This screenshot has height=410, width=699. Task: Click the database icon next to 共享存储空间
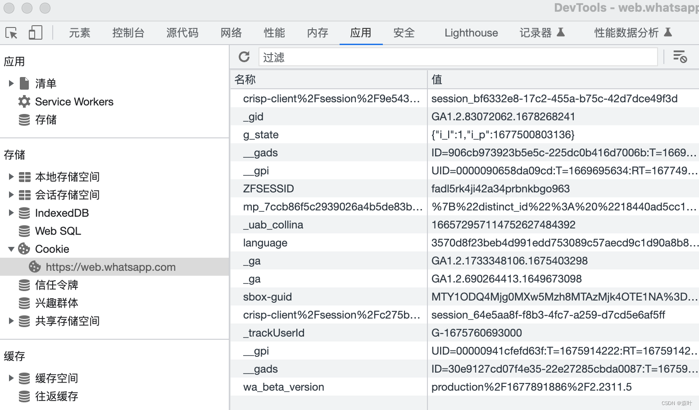(x=24, y=321)
